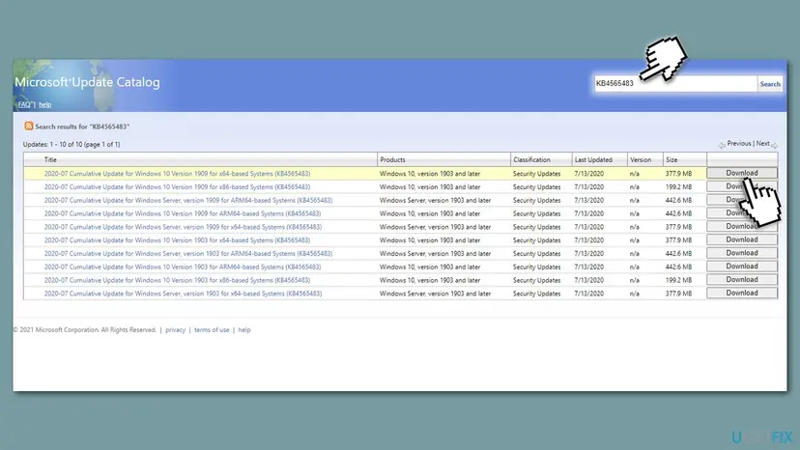This screenshot has width=800, height=450.
Task: Open Windows 10 Version 1909 x64 update title
Action: tap(177, 174)
